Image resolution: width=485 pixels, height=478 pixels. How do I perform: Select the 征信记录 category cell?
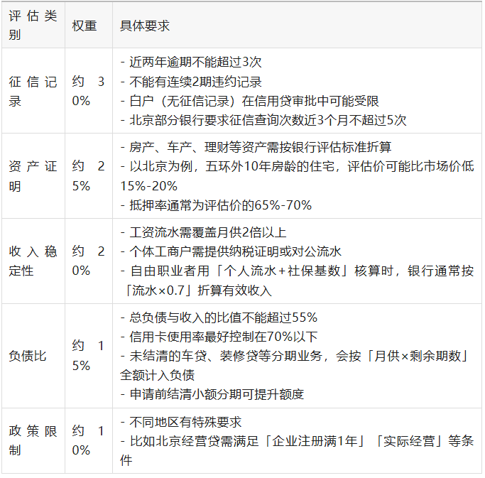(x=33, y=91)
